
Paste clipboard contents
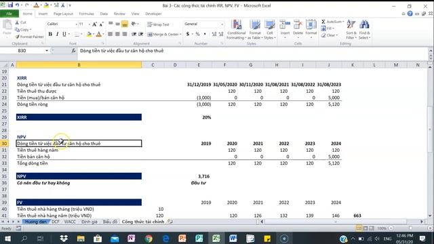pos(7,28)
